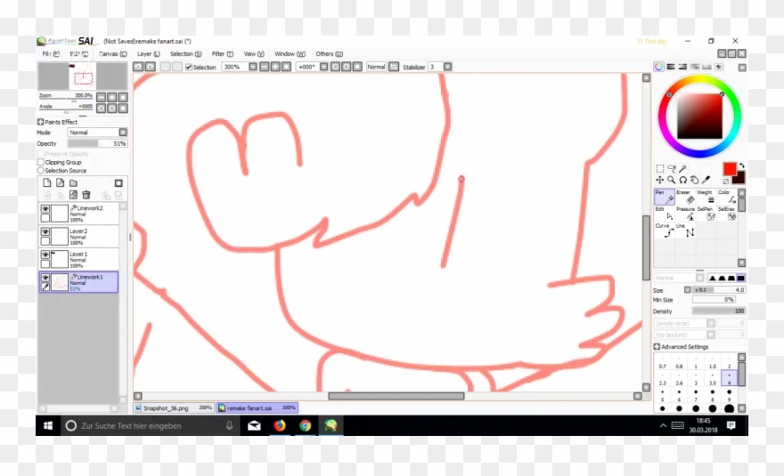Click the red foreground color swatch
The width and height of the screenshot is (784, 476).
tap(730, 169)
